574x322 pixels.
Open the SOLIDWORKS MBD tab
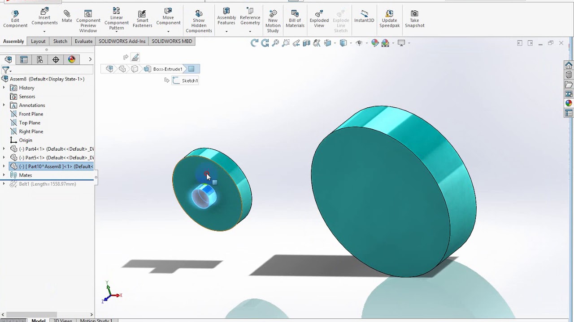172,41
